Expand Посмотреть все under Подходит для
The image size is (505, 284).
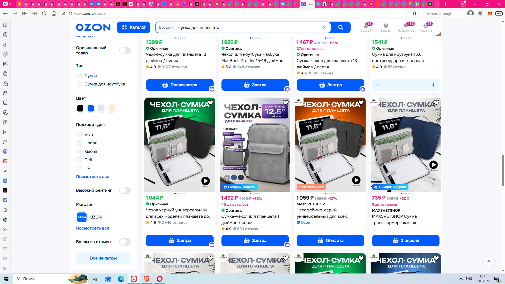(92, 177)
